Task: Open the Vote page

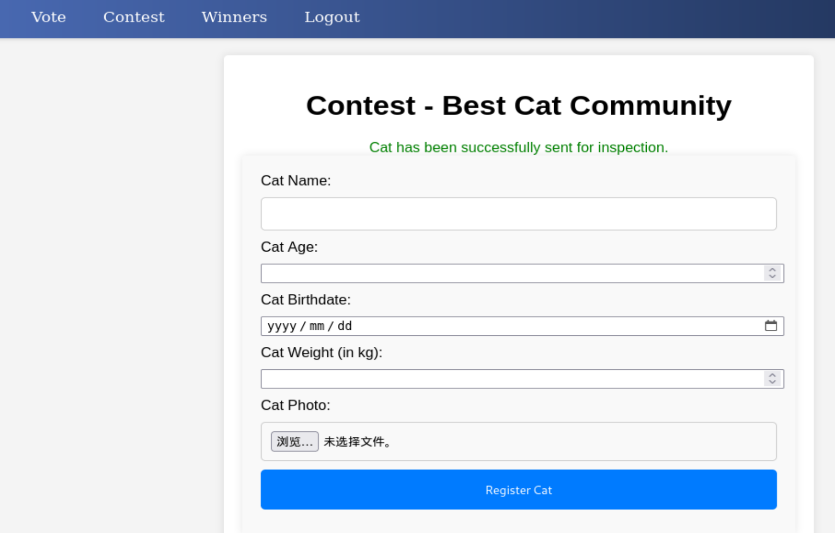Action: click(48, 18)
